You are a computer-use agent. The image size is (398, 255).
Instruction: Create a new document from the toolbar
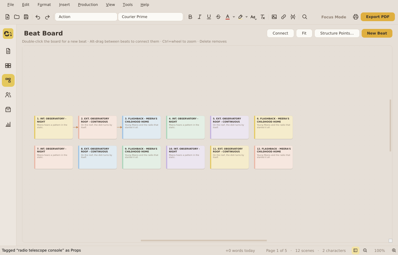pyautogui.click(x=7, y=17)
